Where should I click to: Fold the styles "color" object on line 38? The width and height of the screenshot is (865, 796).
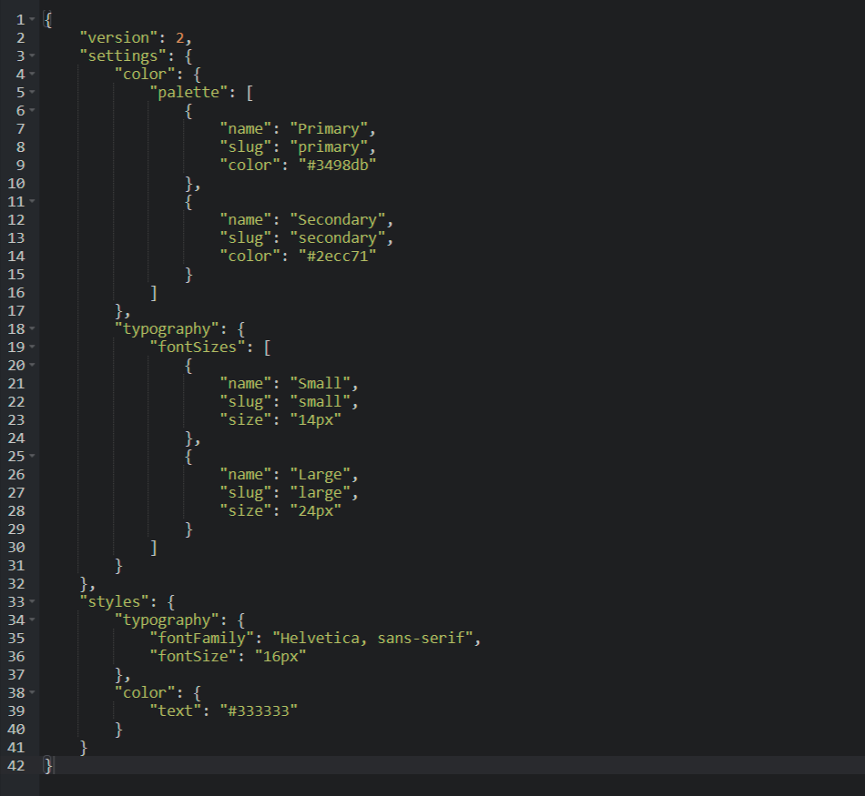pos(33,692)
